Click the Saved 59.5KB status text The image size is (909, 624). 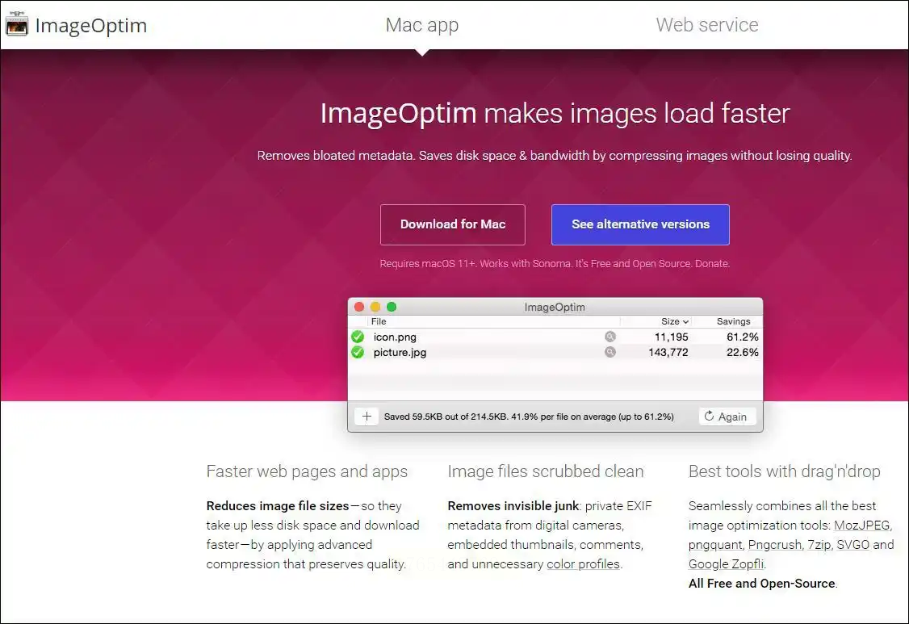pos(529,417)
